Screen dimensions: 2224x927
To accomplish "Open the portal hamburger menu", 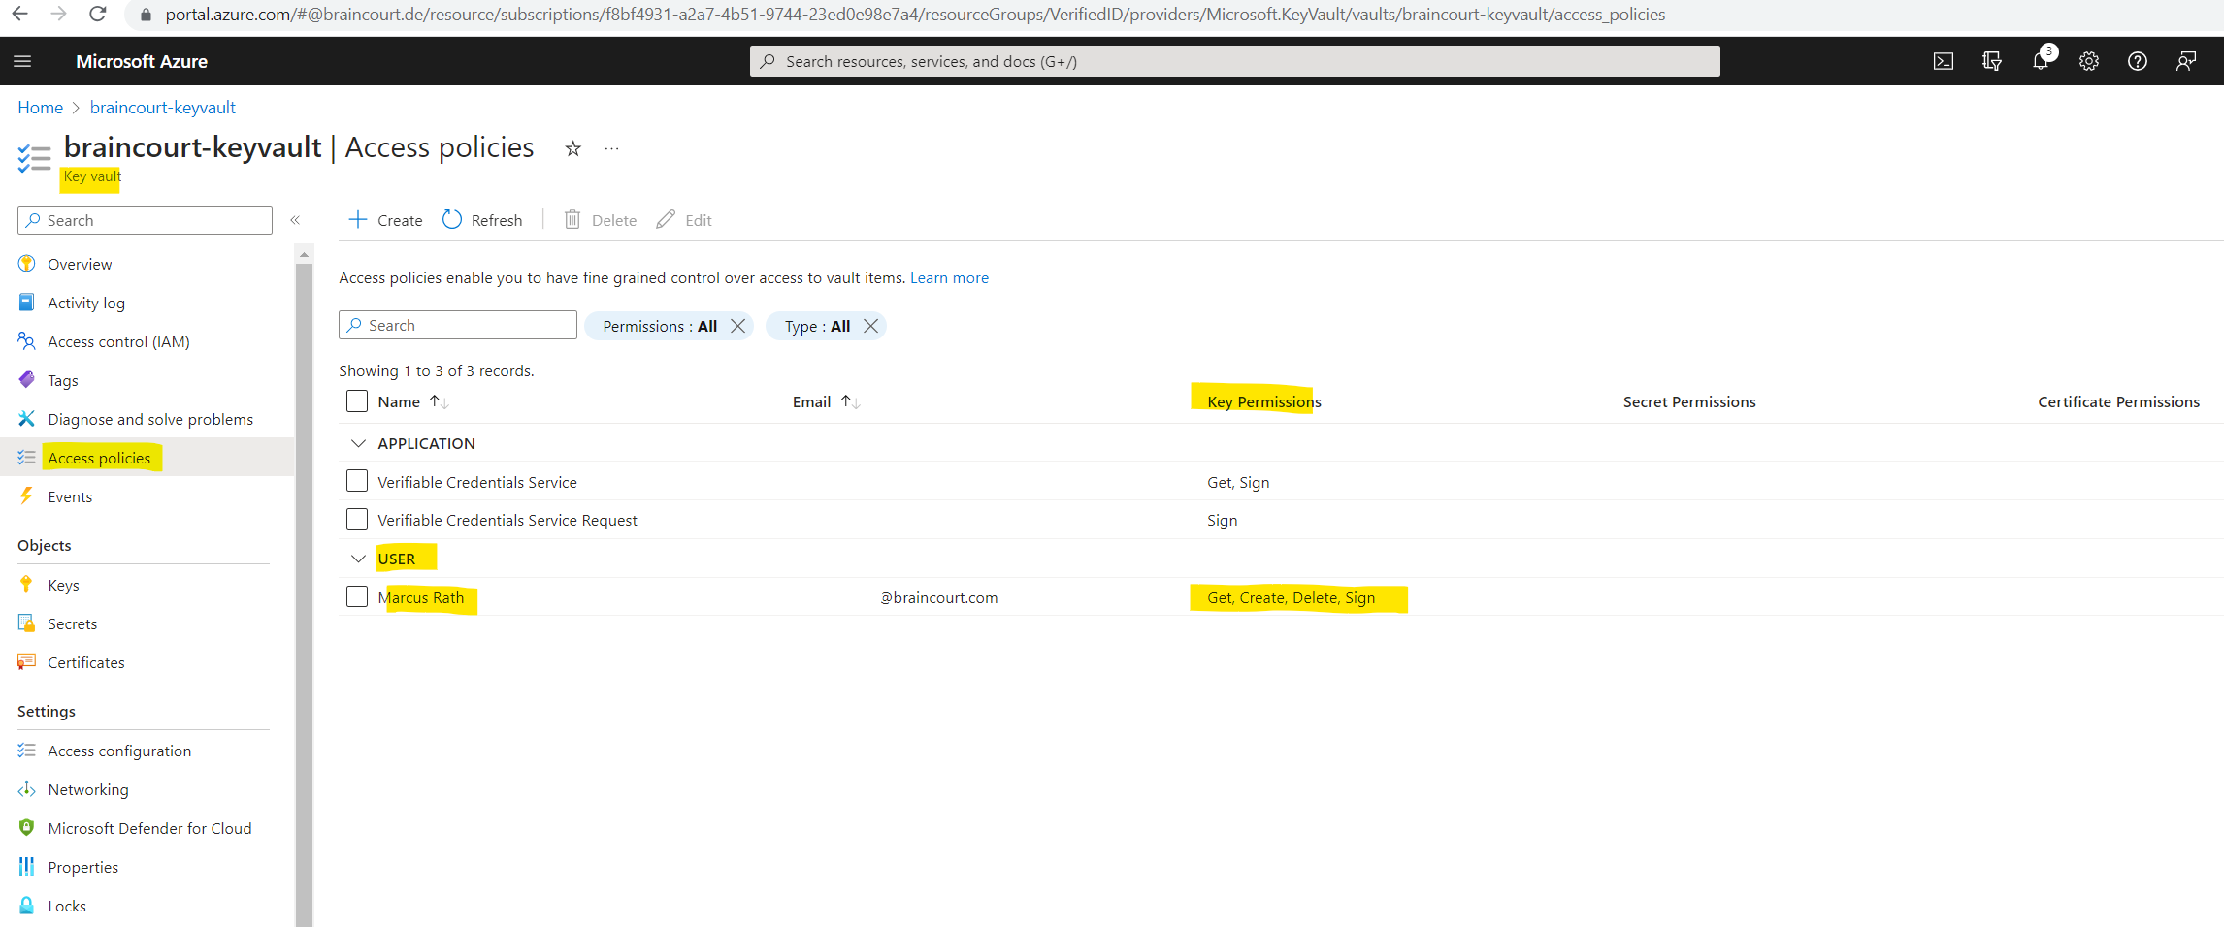I will [x=22, y=60].
